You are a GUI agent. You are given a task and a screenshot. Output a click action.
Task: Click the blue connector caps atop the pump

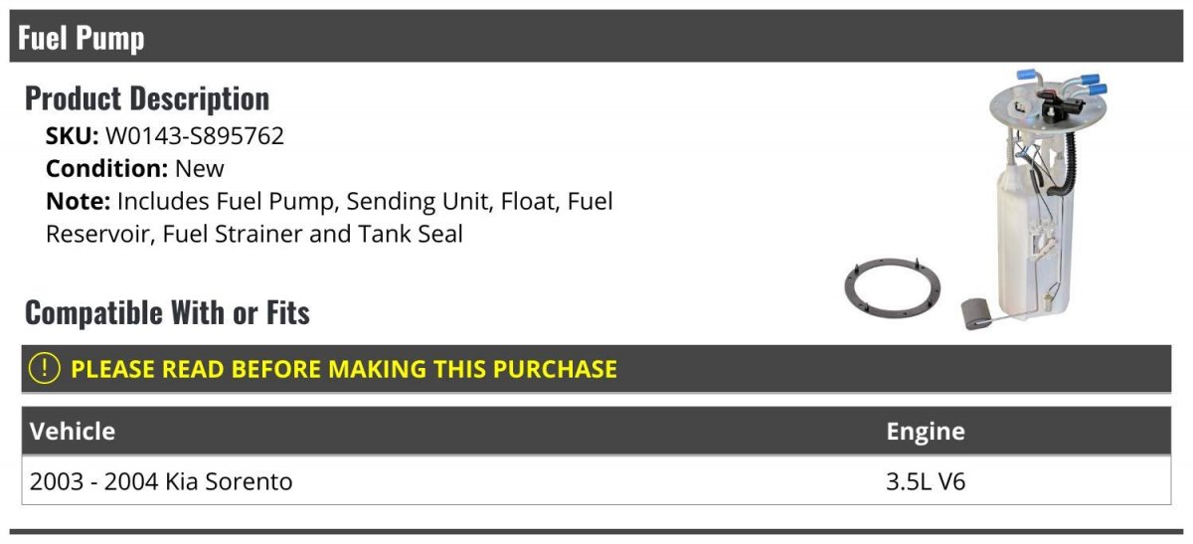click(x=1091, y=84)
